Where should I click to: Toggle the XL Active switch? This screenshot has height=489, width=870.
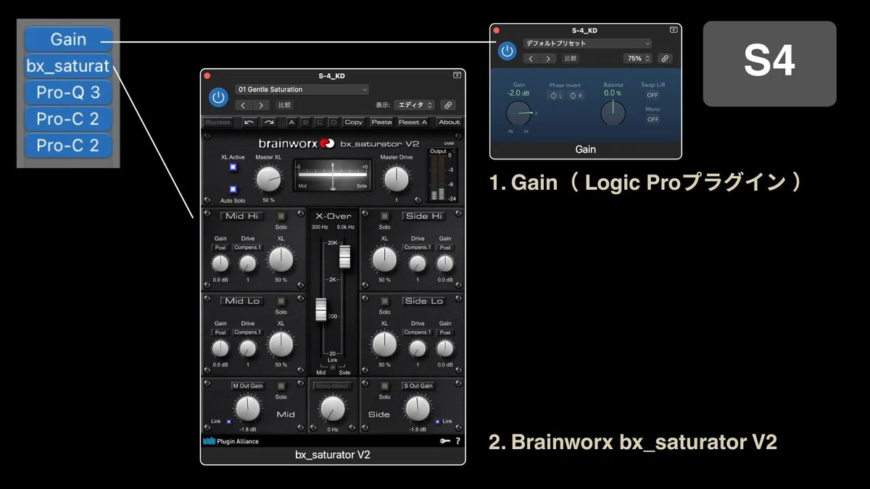click(233, 167)
